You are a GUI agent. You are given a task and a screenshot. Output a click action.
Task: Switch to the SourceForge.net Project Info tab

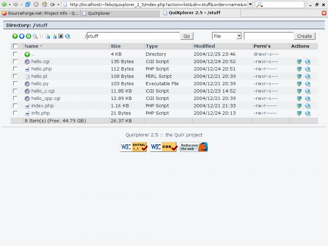(40, 13)
